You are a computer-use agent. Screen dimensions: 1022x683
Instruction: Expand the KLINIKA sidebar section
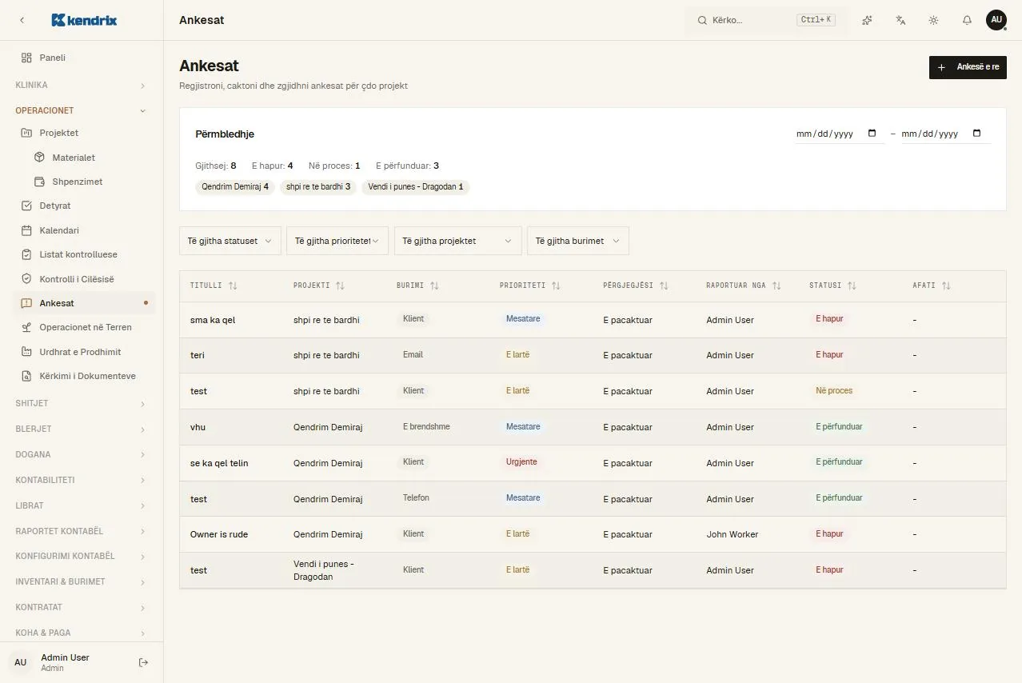[82, 85]
